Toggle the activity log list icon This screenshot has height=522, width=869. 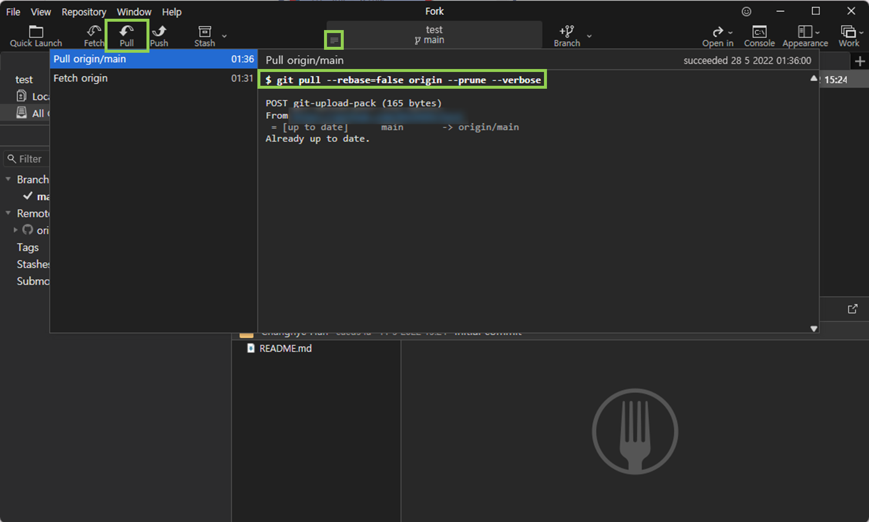point(334,40)
